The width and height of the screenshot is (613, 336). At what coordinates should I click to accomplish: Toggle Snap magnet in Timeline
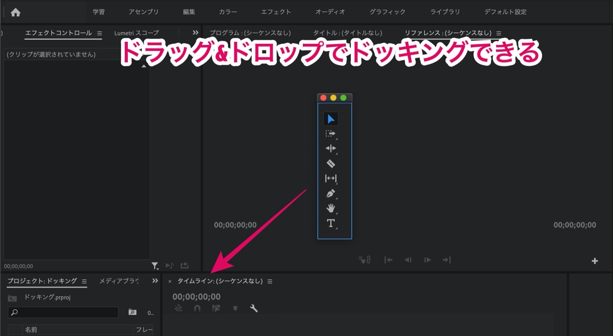[197, 308]
